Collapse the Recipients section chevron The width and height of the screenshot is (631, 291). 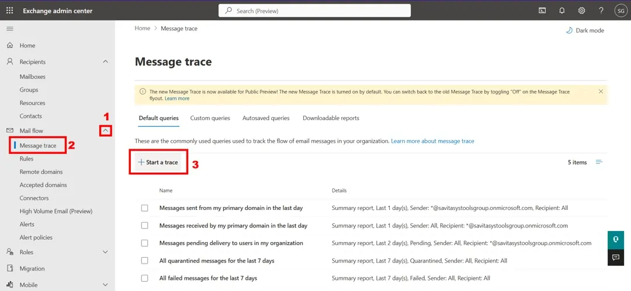point(105,61)
